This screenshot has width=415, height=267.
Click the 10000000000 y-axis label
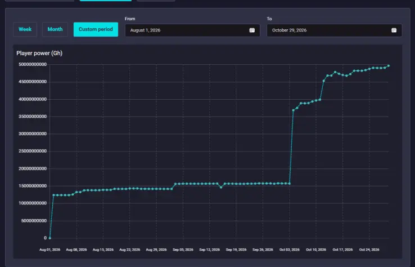[33, 203]
